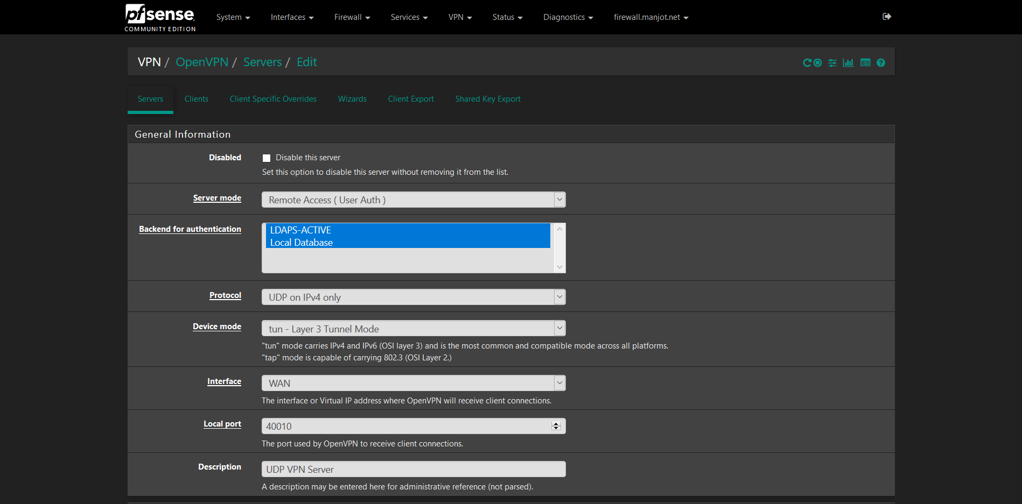Click the stop service icon

coord(817,63)
